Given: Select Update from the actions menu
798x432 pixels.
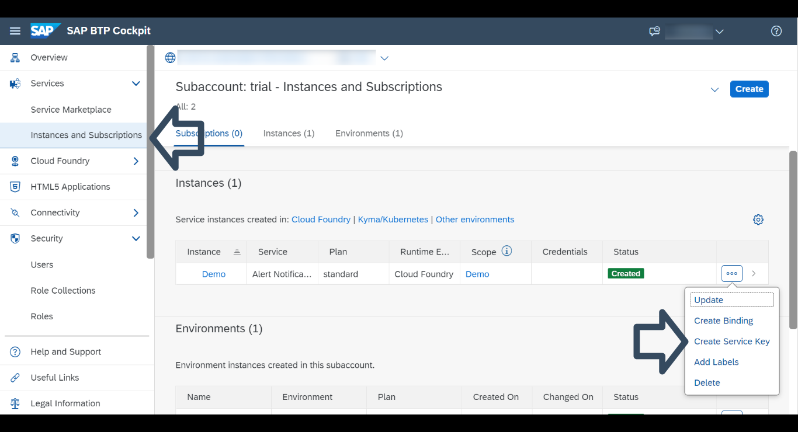Looking at the screenshot, I should tap(732, 300).
